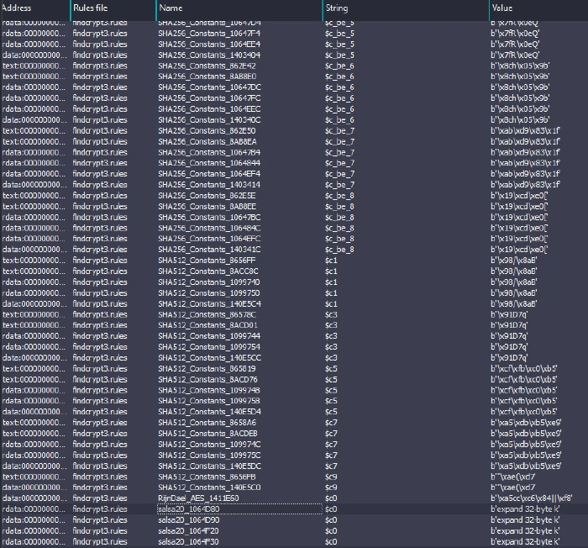Select row SHA512_Constants_140E5D4
Image resolution: width=588 pixels, height=548 pixels.
(x=294, y=412)
